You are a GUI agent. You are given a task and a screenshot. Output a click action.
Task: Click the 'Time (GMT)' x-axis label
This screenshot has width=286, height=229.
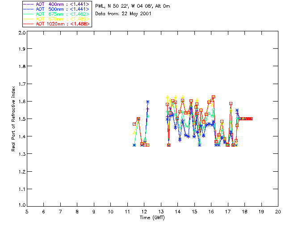tap(152, 217)
